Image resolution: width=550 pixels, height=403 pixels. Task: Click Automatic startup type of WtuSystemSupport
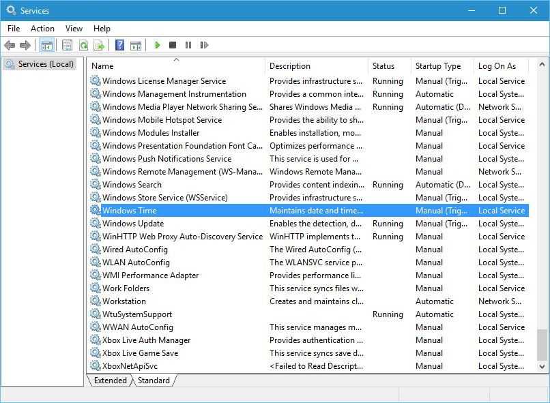coord(434,314)
